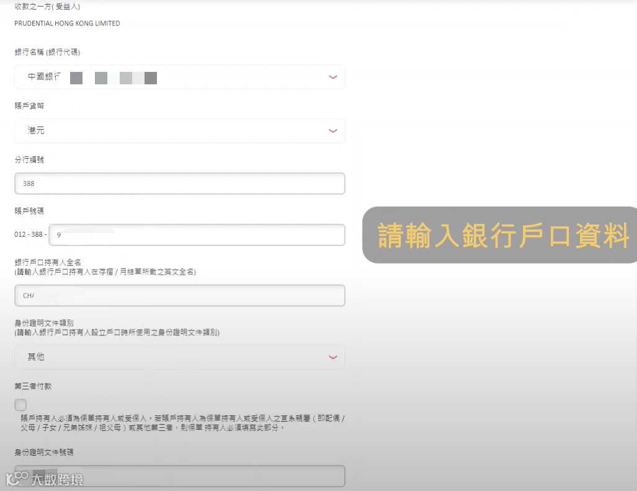Image resolution: width=637 pixels, height=491 pixels.
Task: Tick the 第三者付款 third-party payment checkbox
Action: point(20,404)
